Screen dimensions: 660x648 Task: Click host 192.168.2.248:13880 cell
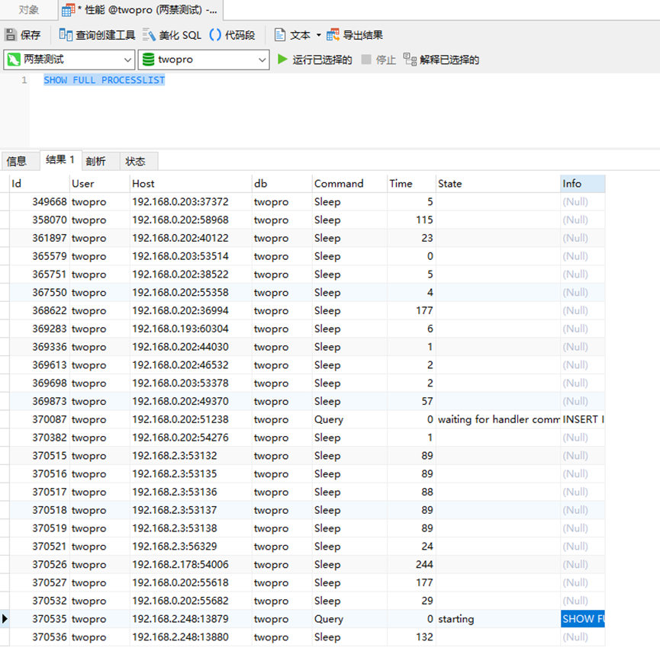click(x=191, y=637)
